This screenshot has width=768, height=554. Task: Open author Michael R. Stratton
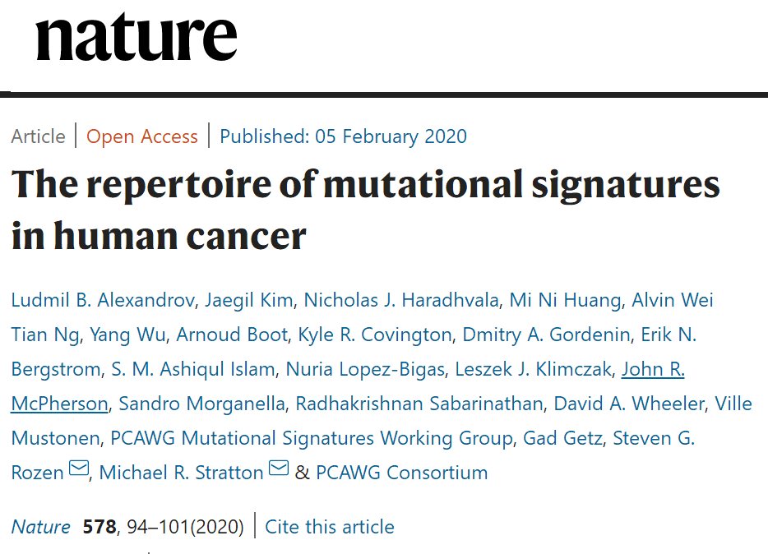coord(181,473)
